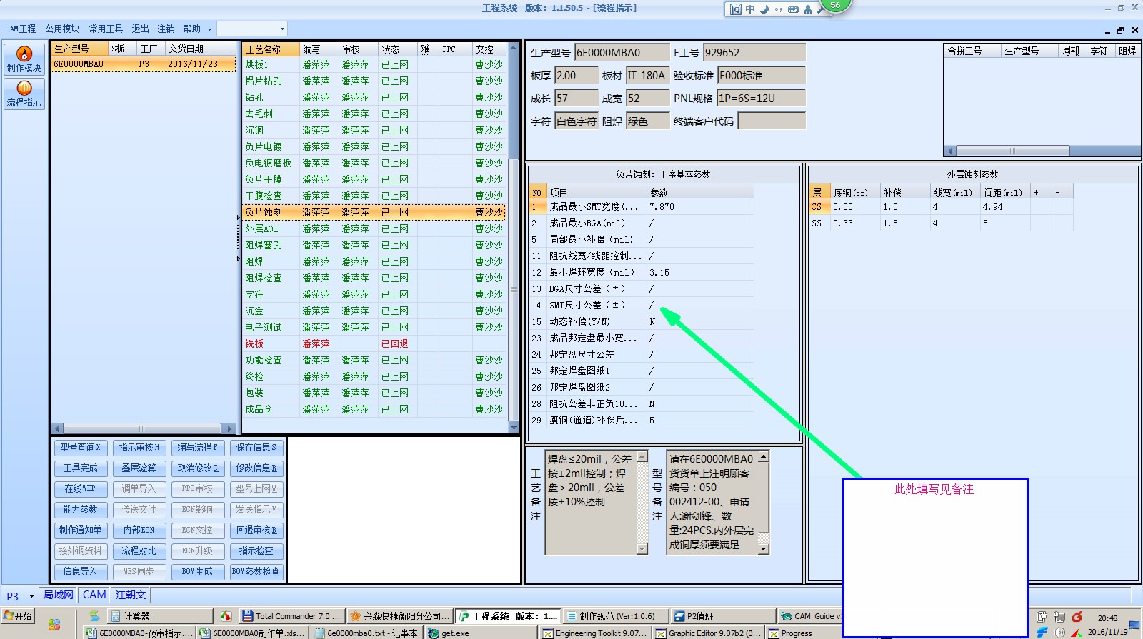Image resolution: width=1143 pixels, height=639 pixels.
Task: Click model list horizontal scrollbar right arrow
Action: tap(229, 428)
